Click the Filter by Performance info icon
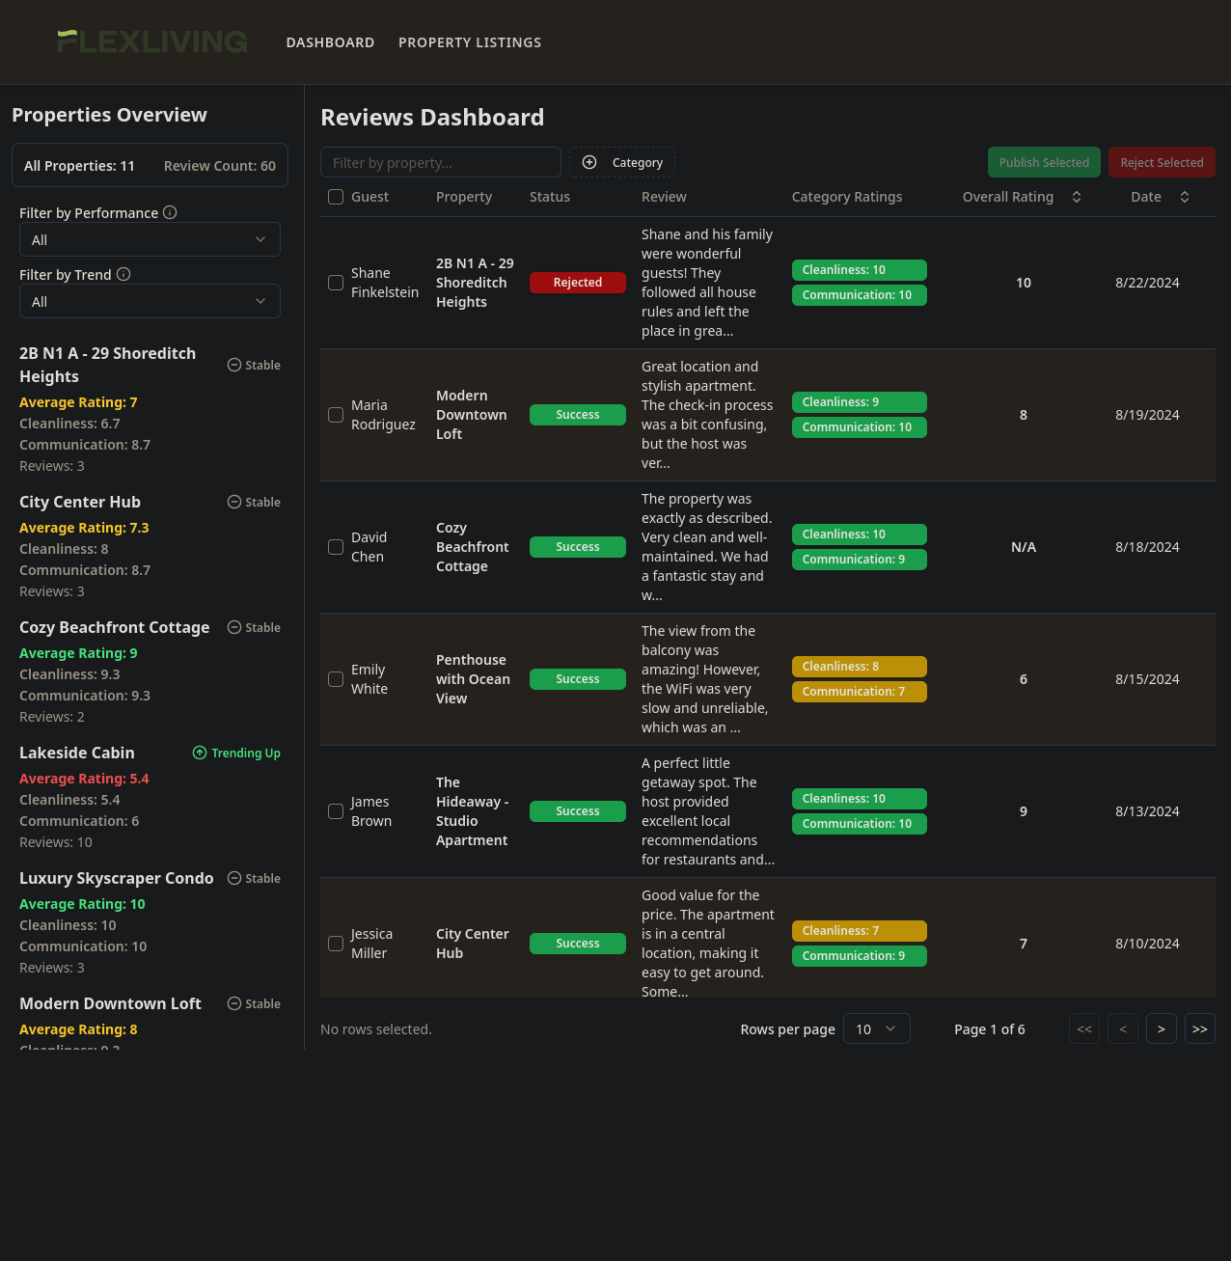Image resolution: width=1231 pixels, height=1261 pixels. (x=170, y=212)
